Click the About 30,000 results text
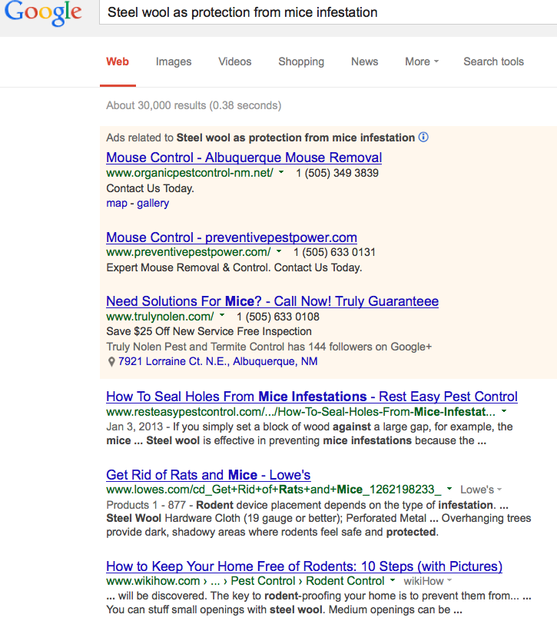557x621 pixels. (x=194, y=106)
